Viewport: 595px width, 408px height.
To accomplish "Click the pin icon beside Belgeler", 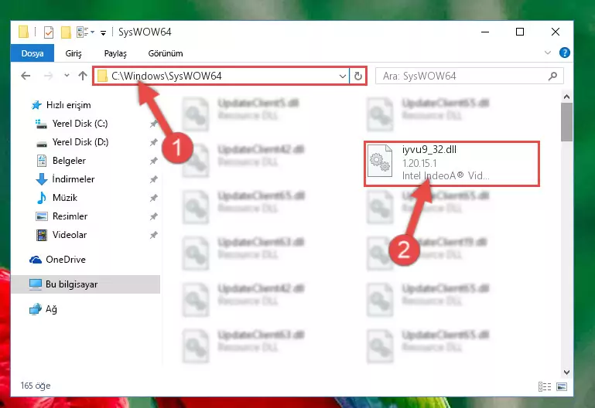I will pos(153,161).
